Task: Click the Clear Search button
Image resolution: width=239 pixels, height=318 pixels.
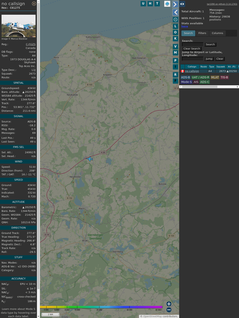Action: 192,49
